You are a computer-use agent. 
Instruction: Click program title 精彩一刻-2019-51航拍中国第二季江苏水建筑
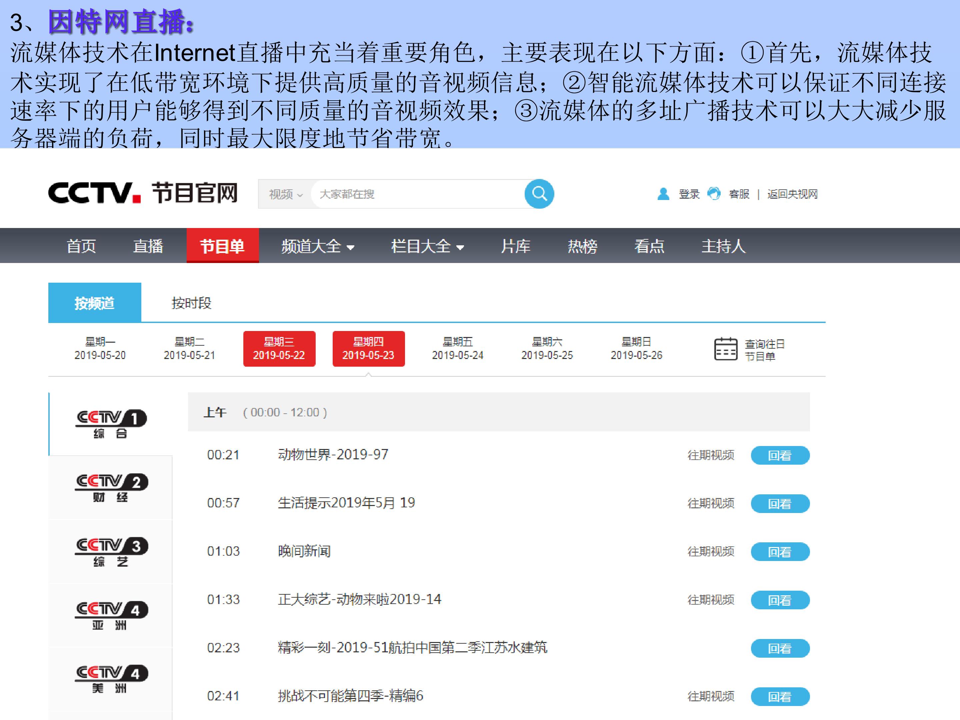click(x=412, y=648)
